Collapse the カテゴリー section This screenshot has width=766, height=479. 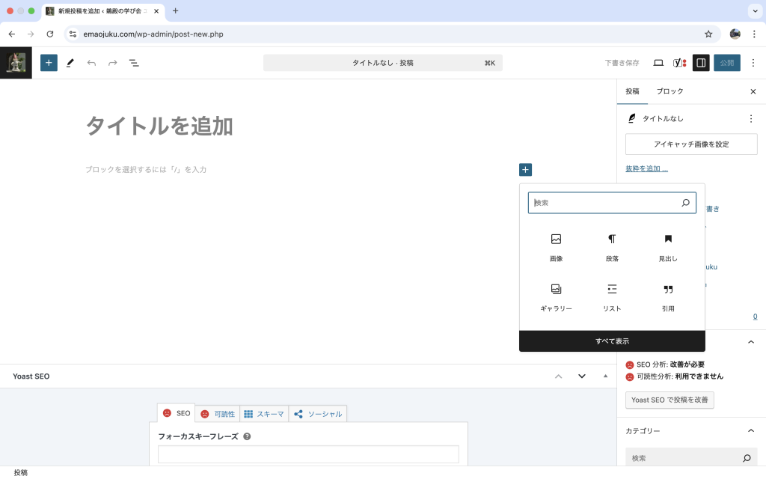(751, 430)
